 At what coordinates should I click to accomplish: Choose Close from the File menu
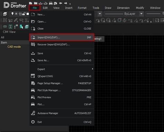62,29
